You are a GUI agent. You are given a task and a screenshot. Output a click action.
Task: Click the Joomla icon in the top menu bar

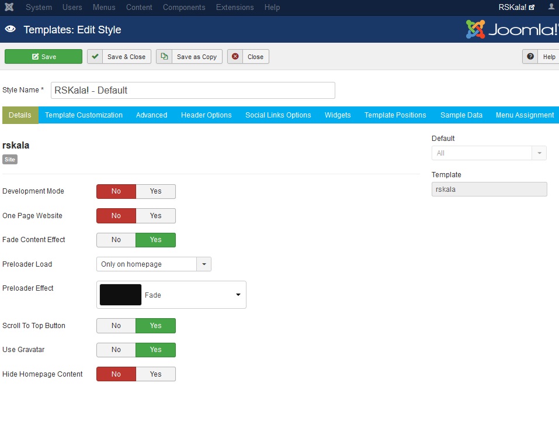pos(9,7)
